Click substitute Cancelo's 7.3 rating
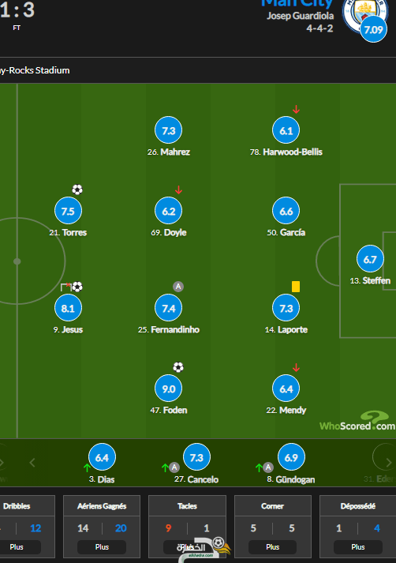This screenshot has height=563, width=396. (x=196, y=457)
